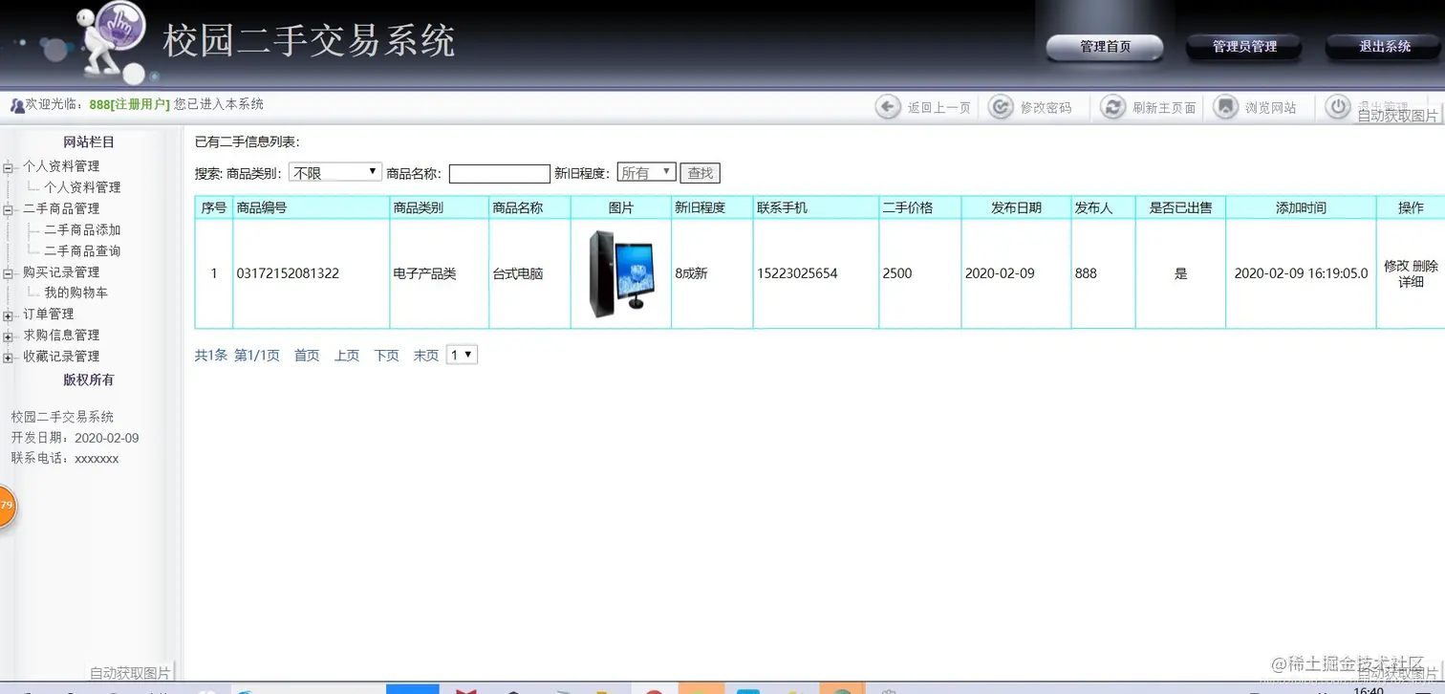The height and width of the screenshot is (694, 1445).
Task: Click the 台式电脑 product name cell
Action: pyautogui.click(x=517, y=273)
